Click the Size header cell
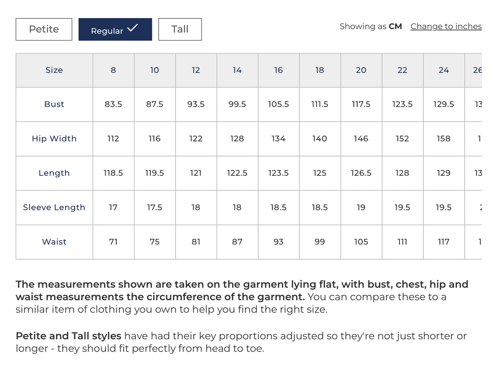The height and width of the screenshot is (374, 501). [x=54, y=70]
